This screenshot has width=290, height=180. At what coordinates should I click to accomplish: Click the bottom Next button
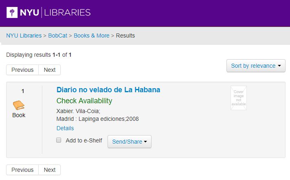coord(50,170)
